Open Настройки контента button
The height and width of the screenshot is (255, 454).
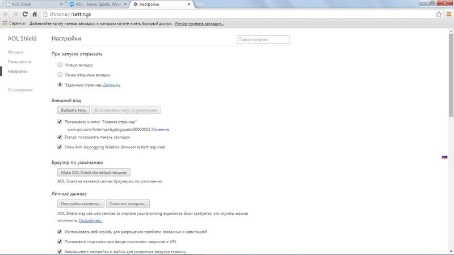point(81,203)
